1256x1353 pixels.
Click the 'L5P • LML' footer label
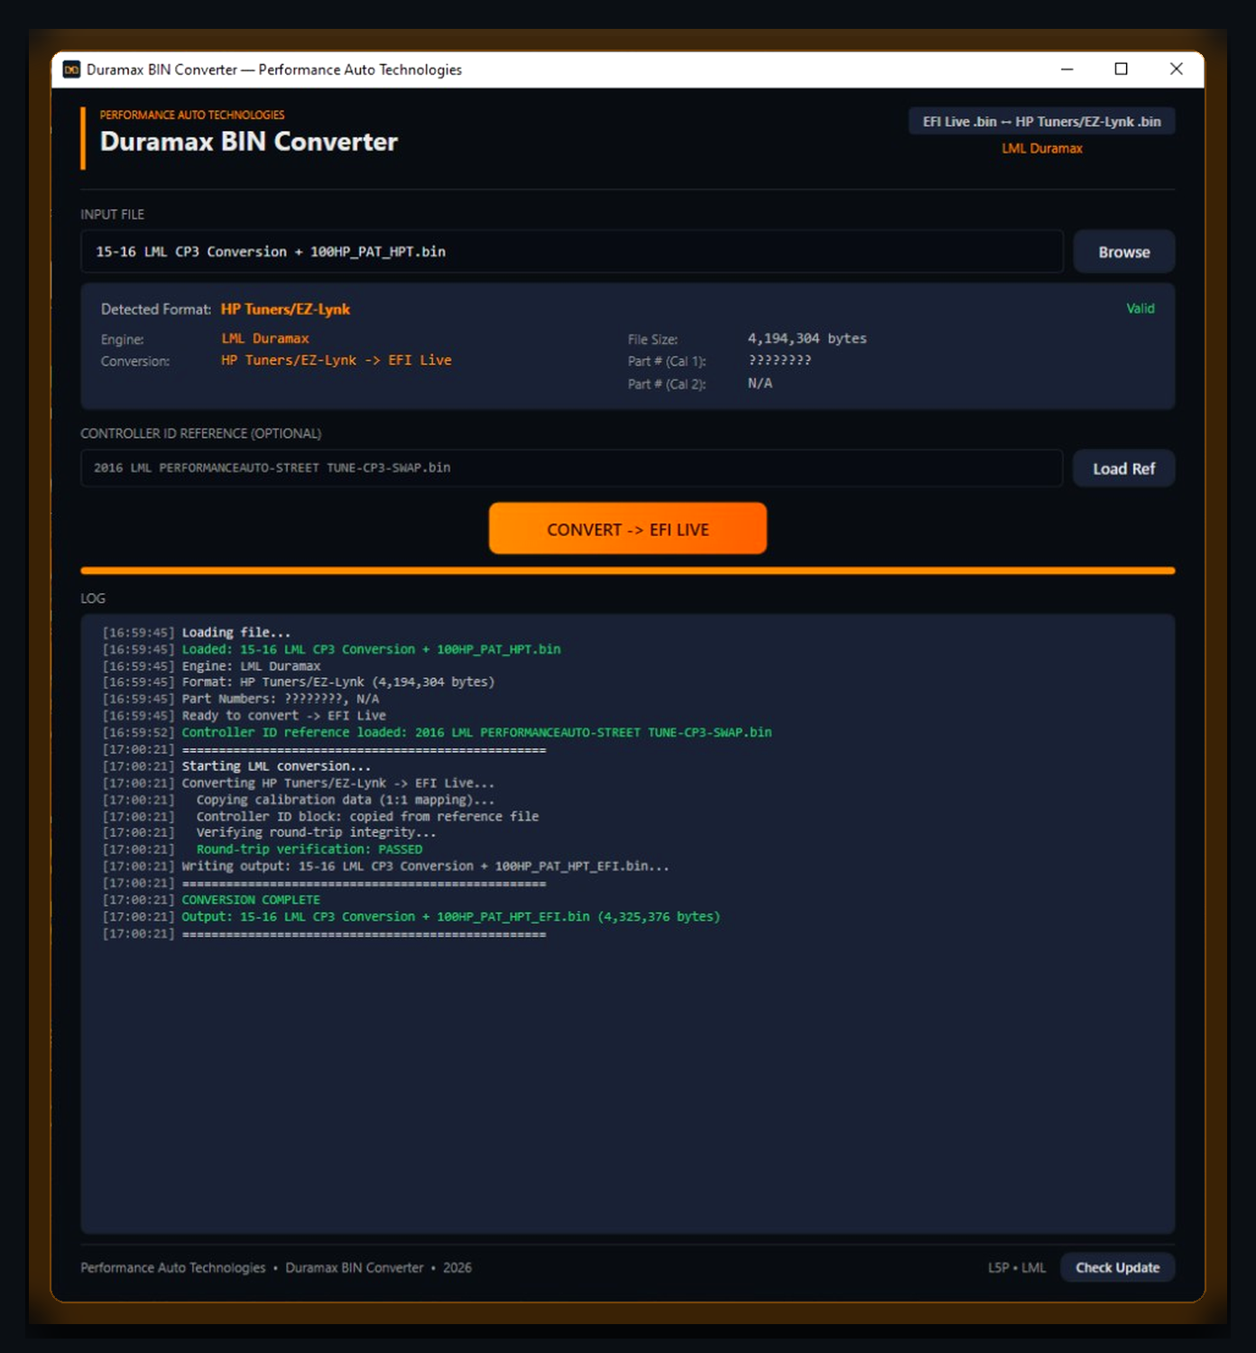[1017, 1267]
